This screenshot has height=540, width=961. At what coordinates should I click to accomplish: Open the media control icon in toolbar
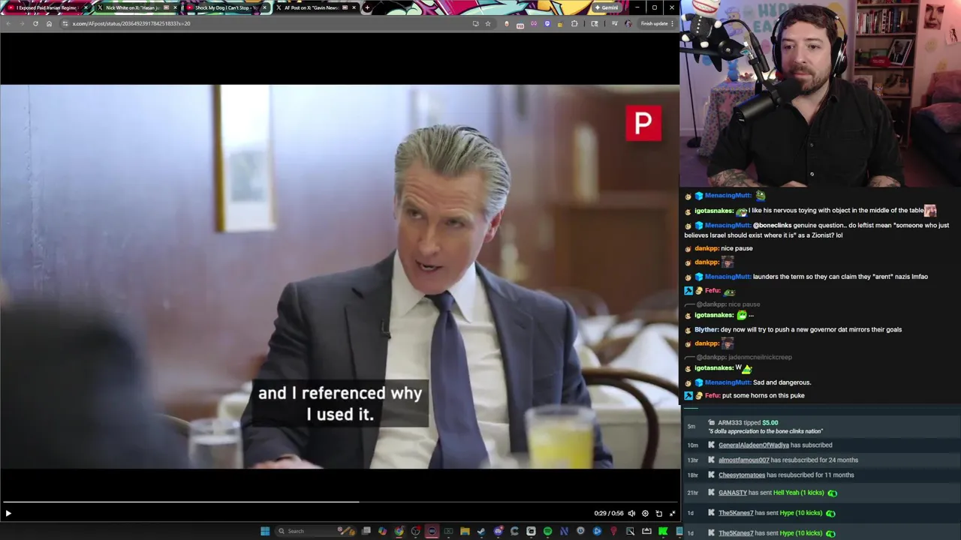coord(615,23)
